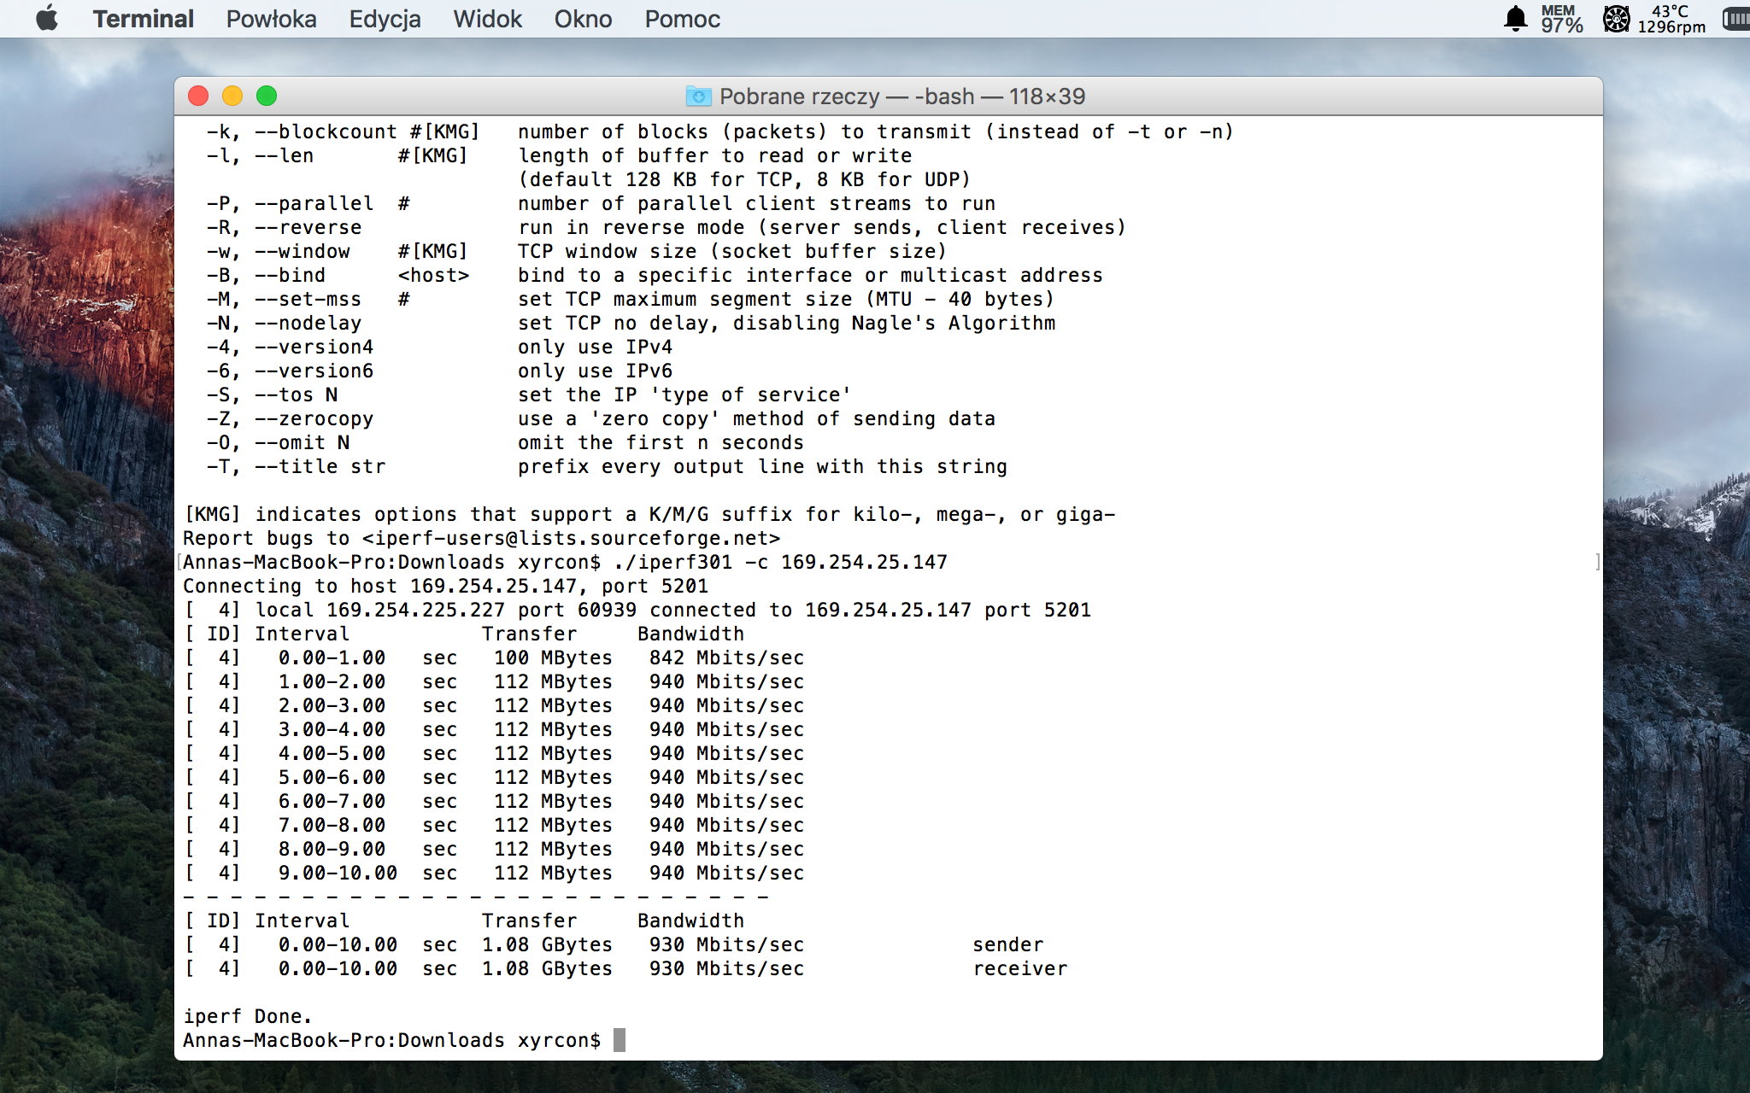Click the Pobrane rzeczy folder proxy icon

[698, 96]
